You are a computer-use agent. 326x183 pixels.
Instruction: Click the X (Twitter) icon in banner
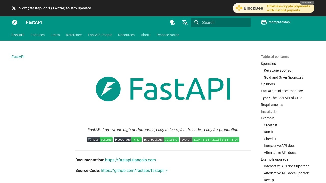click(x=14, y=8)
